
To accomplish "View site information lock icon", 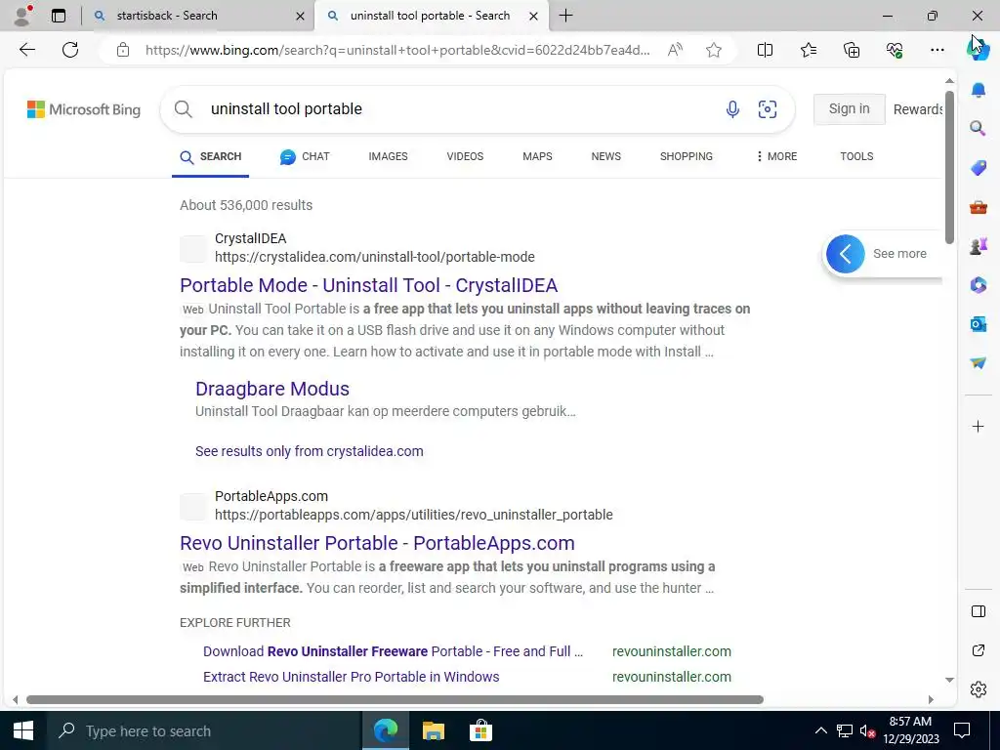I will tap(123, 50).
